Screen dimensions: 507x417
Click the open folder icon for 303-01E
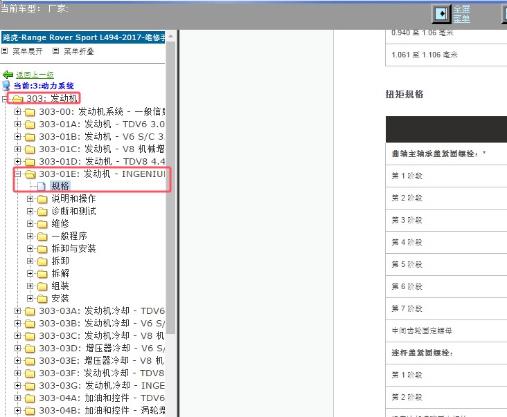point(30,174)
